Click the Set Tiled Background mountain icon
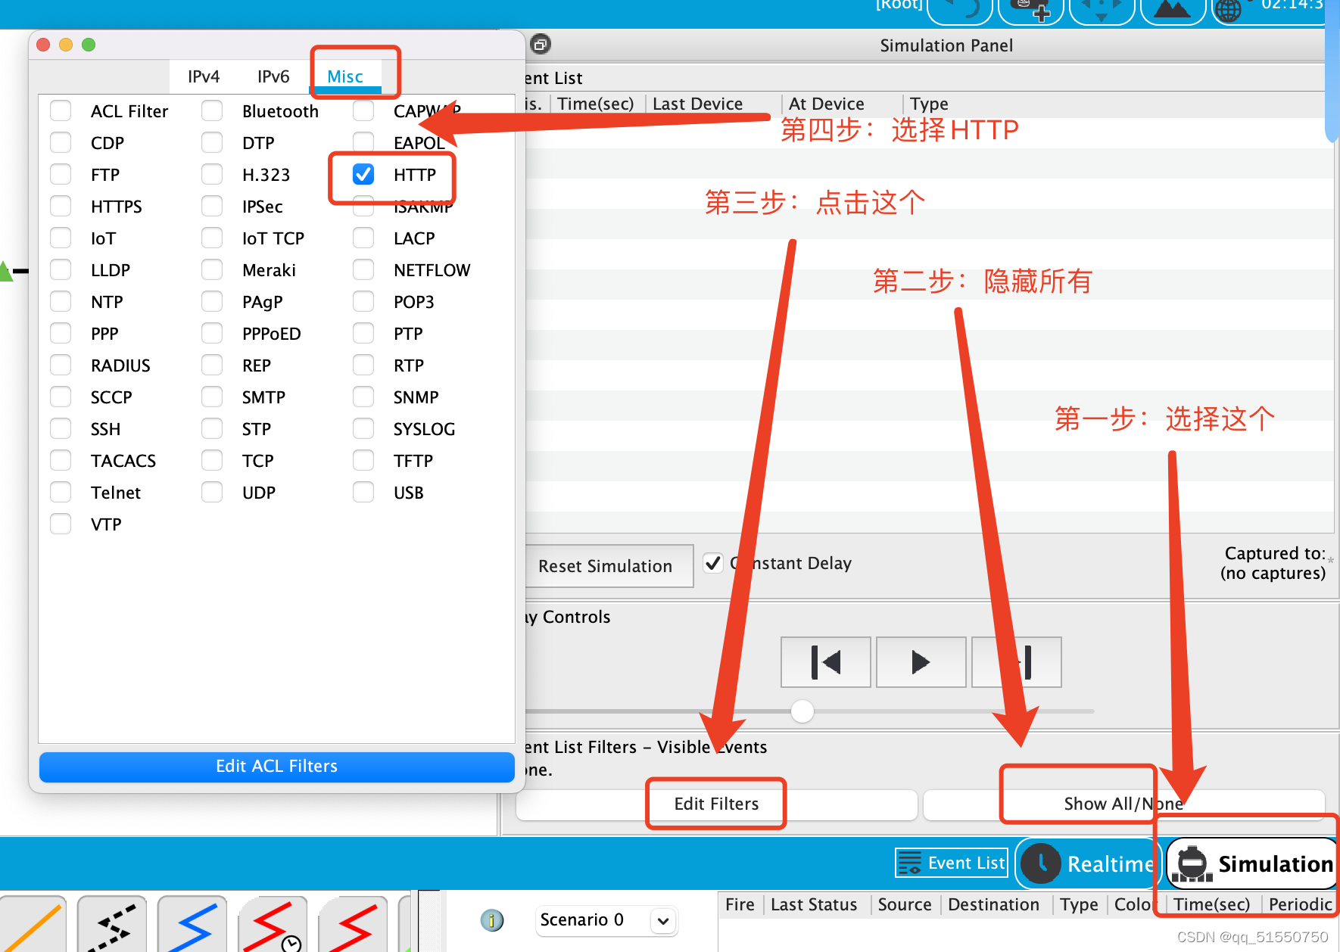This screenshot has width=1340, height=952. pyautogui.click(x=1172, y=11)
